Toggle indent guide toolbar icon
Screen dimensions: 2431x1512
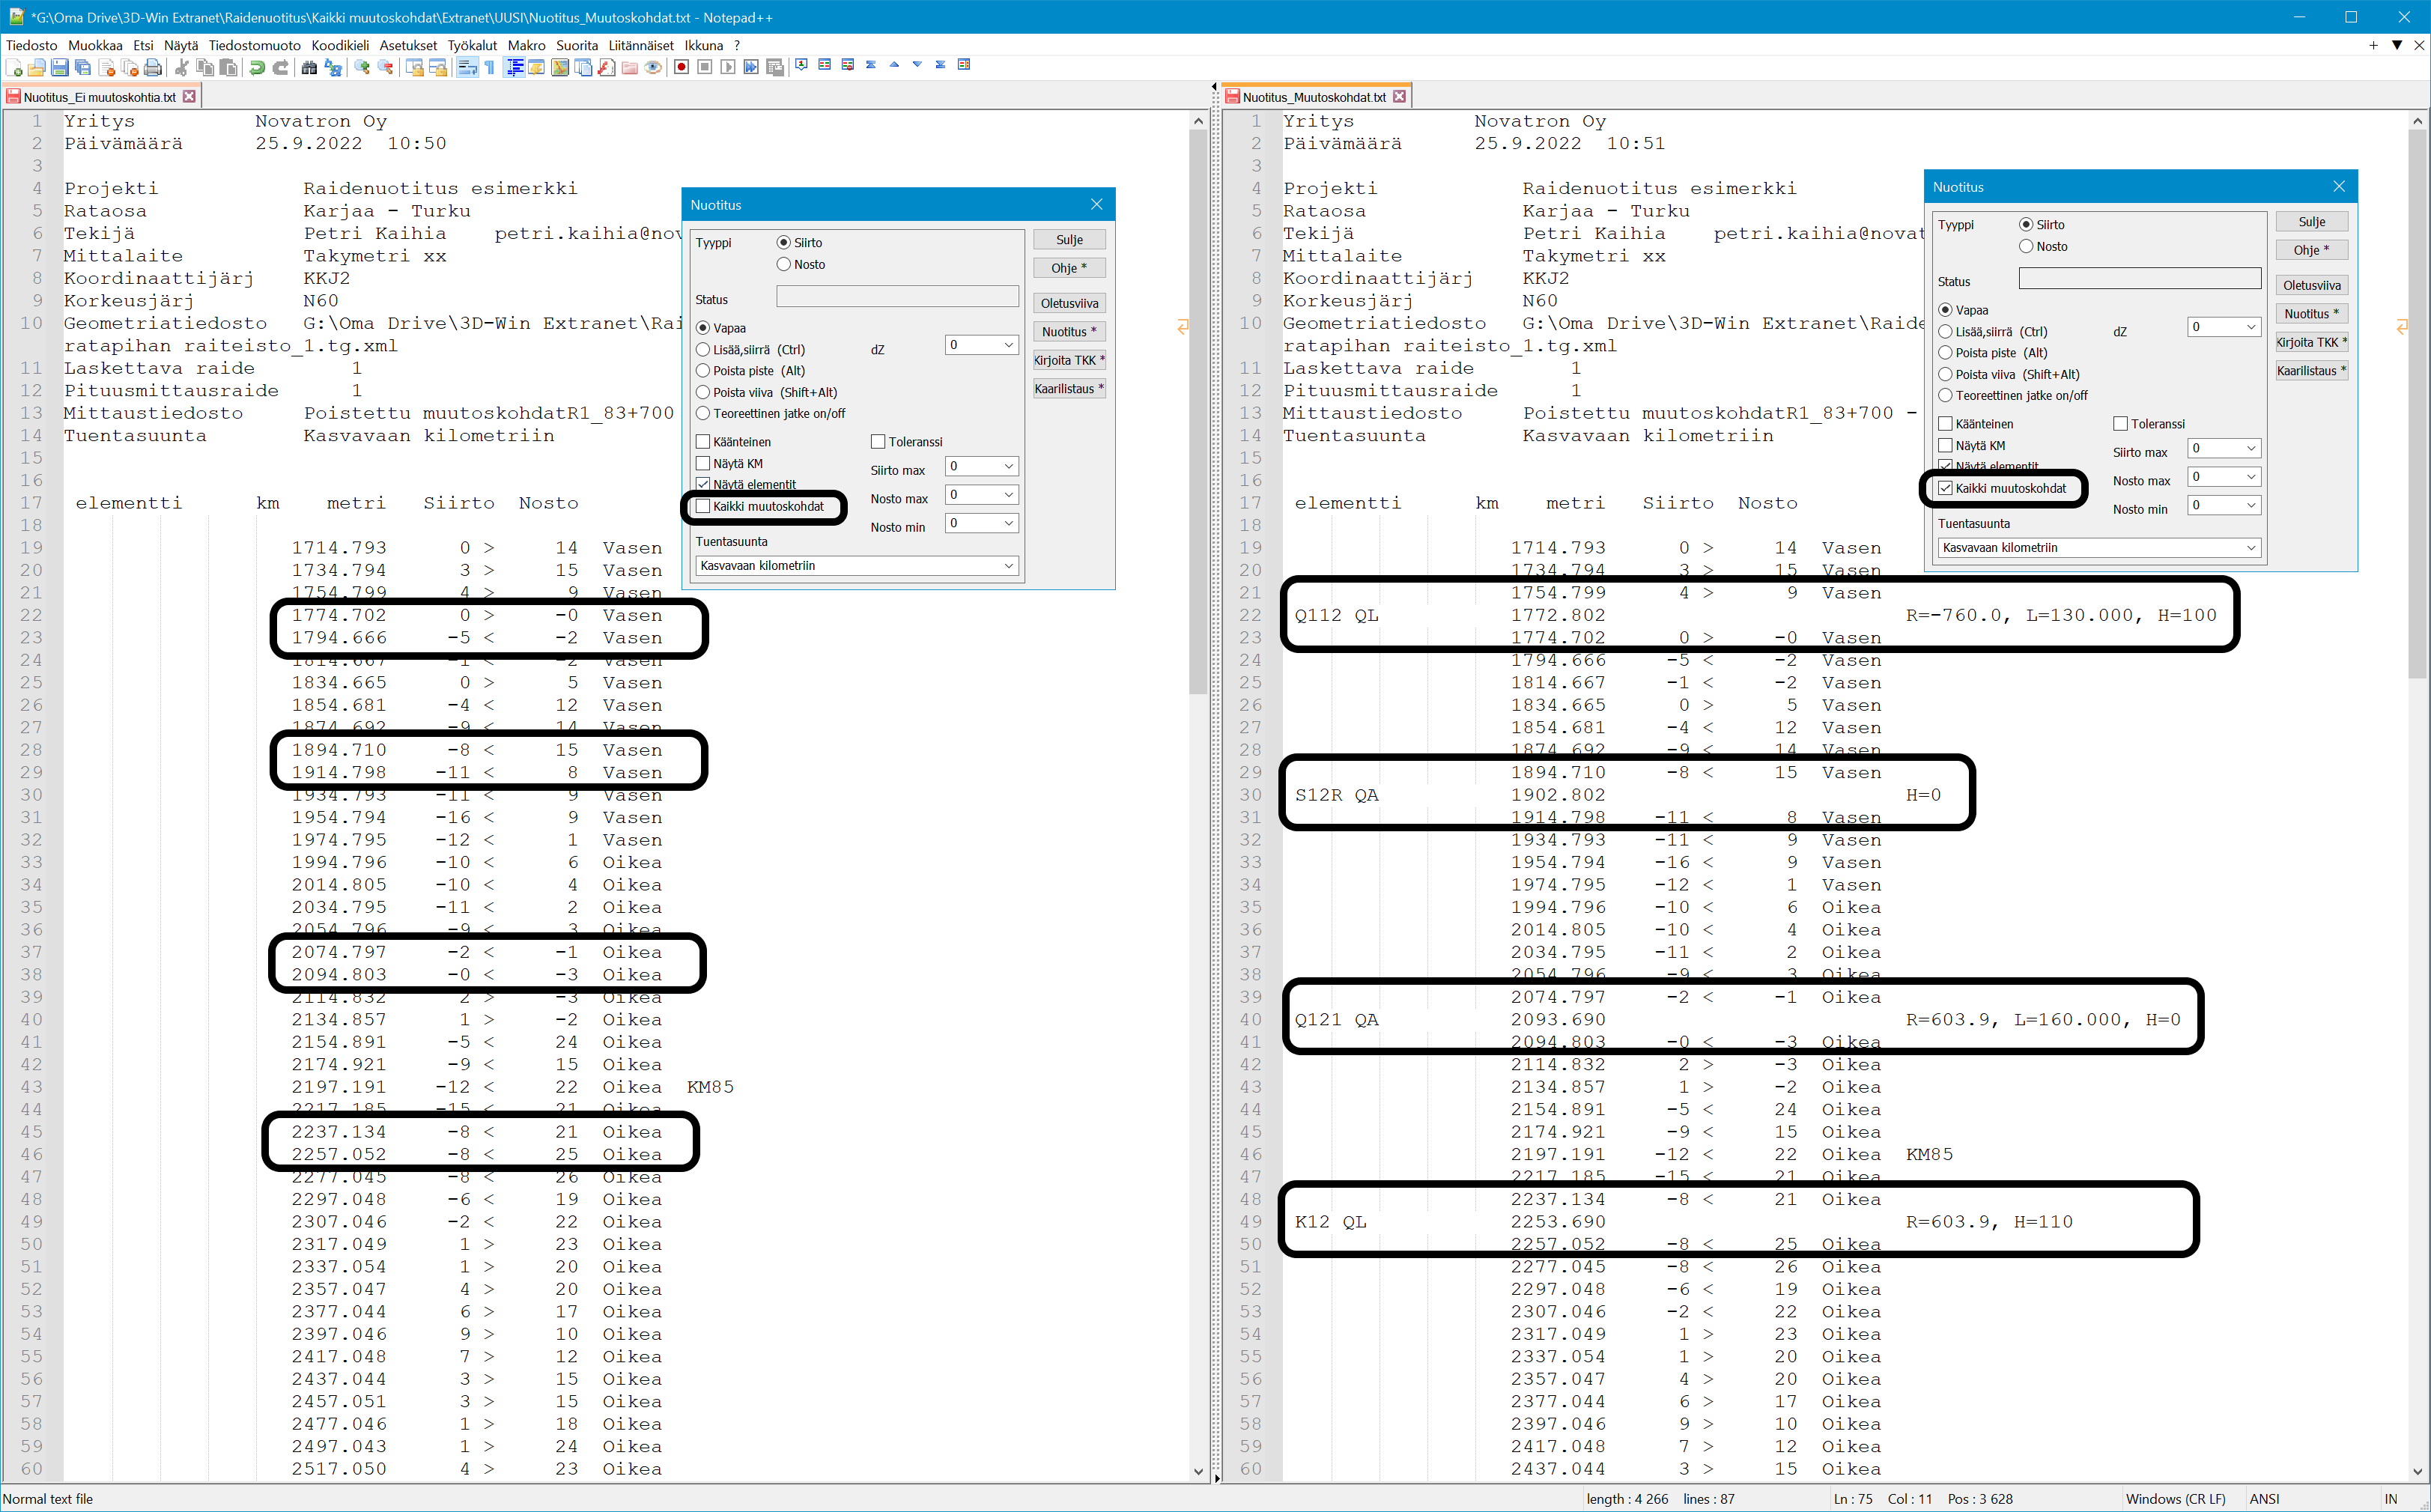pos(514,67)
